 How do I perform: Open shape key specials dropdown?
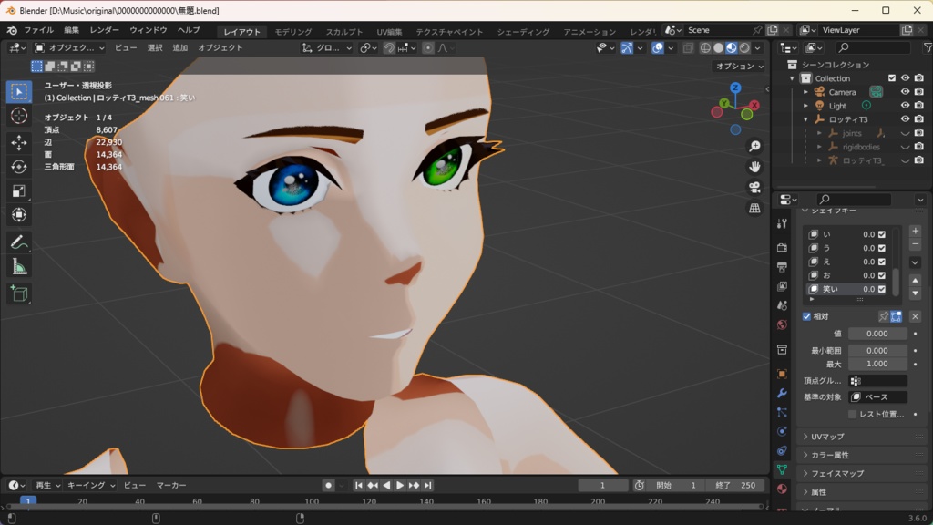coord(915,262)
